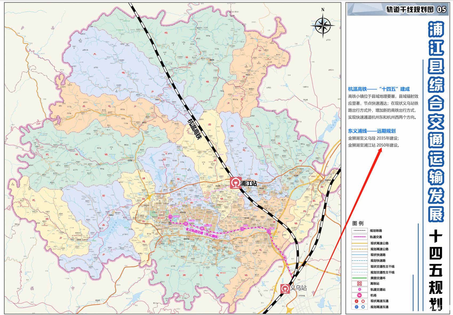Click the legend label 现状高速公路
This screenshot has height=315, width=453.
379,243
